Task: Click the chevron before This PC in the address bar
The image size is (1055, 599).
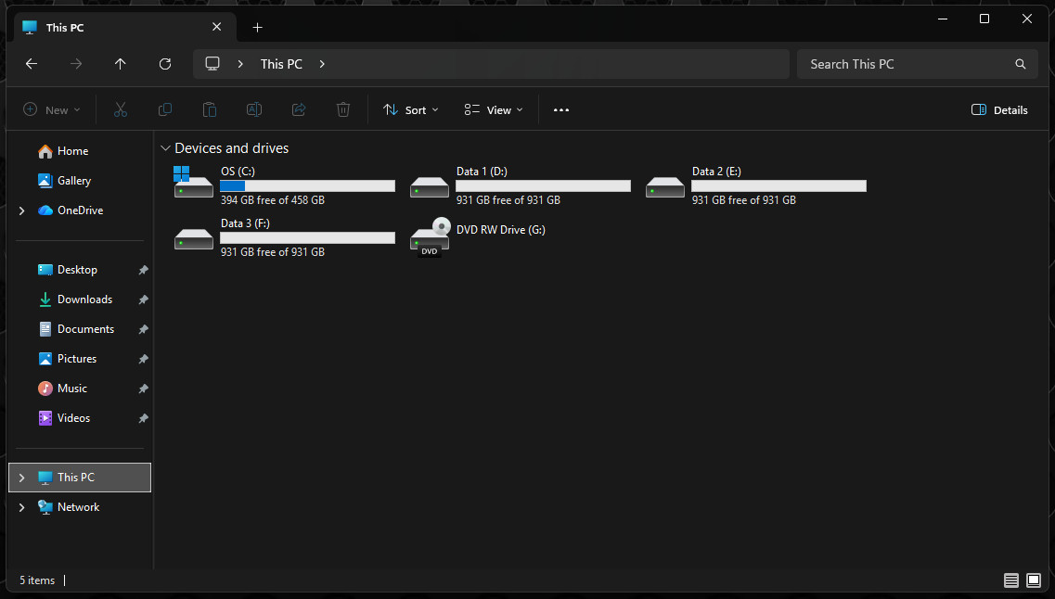Action: click(240, 64)
